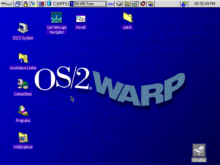Click the C:(HPFS) free space indicator
Screen dimensions: 220x165
pos(79,4)
